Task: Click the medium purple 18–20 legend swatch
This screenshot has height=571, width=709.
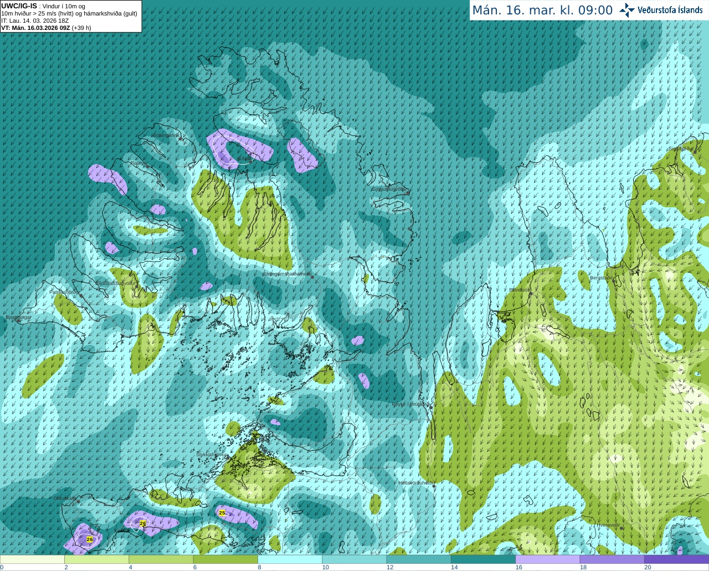Action: (x=612, y=559)
